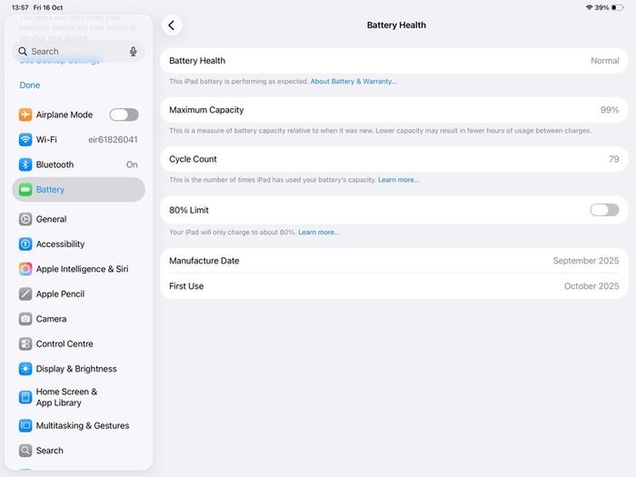Tap the Search input field
The width and height of the screenshot is (636, 477).
(x=78, y=52)
